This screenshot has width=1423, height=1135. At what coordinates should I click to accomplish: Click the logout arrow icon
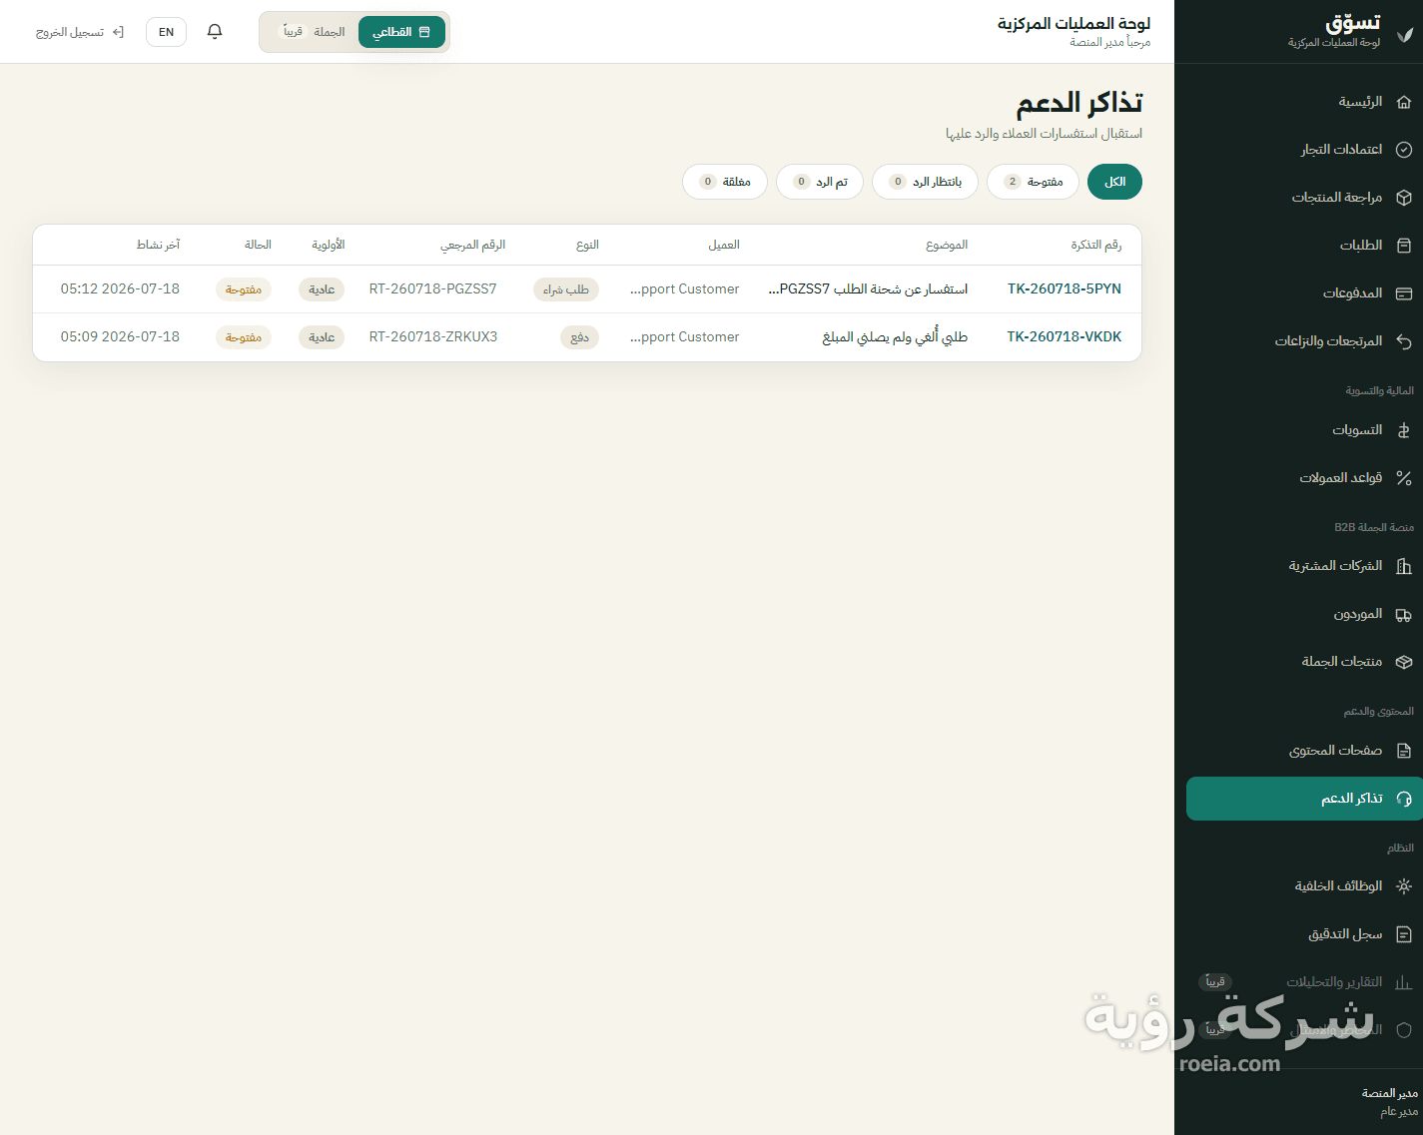click(118, 32)
